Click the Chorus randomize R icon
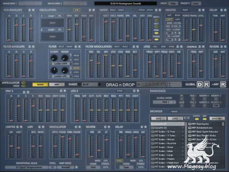This screenshot has height=172, width=229. coord(203,47)
